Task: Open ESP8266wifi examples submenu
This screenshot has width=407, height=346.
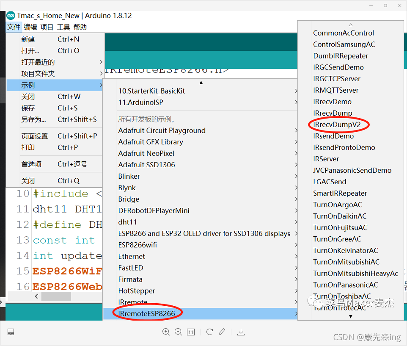Action: point(201,245)
